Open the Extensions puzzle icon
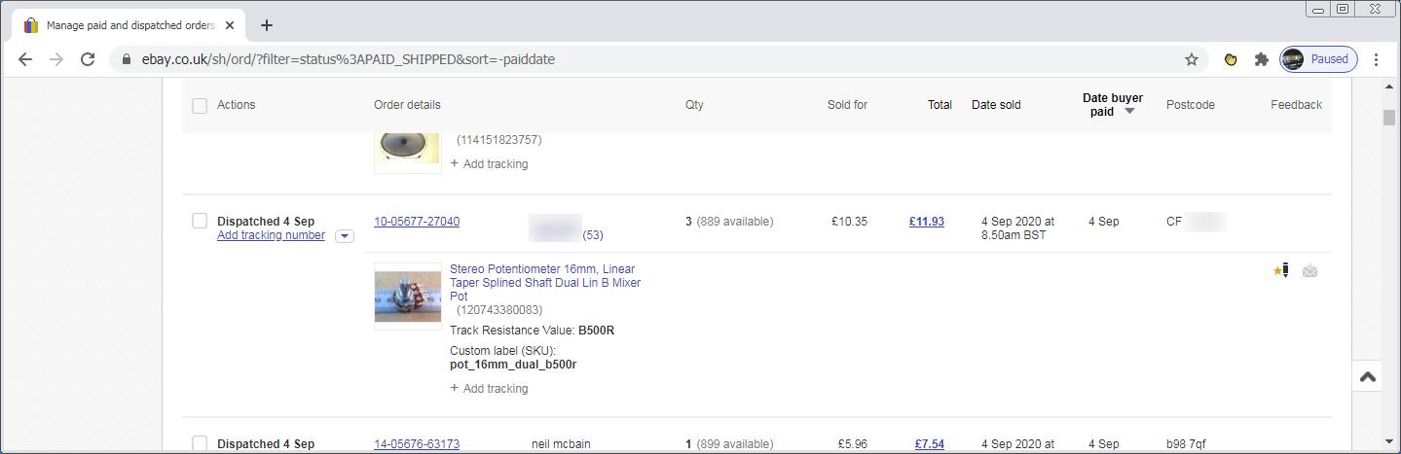1401x454 pixels. click(x=1262, y=59)
